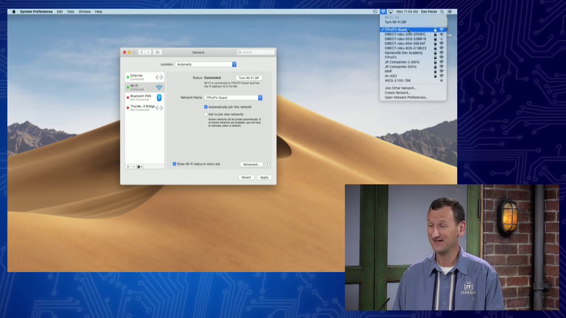Click the back arrow in Network window
The height and width of the screenshot is (318, 566).
(141, 52)
